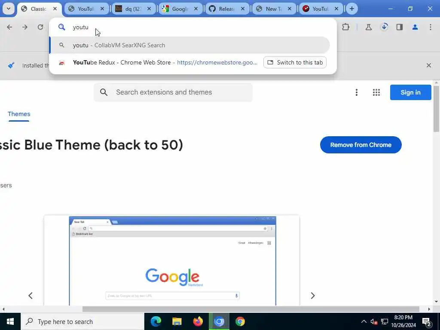Click the horizontal scrollbar thumb
This screenshot has height=330, width=440.
coord(251,309)
